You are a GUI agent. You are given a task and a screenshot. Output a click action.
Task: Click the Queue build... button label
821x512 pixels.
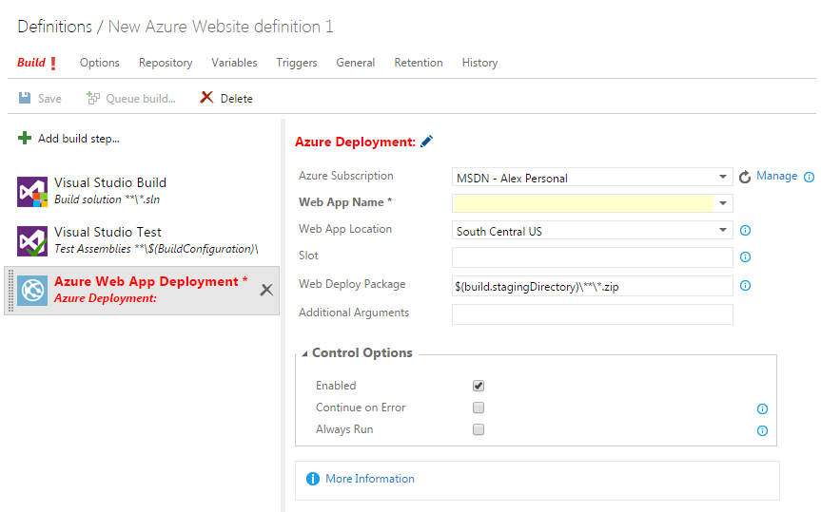(141, 99)
